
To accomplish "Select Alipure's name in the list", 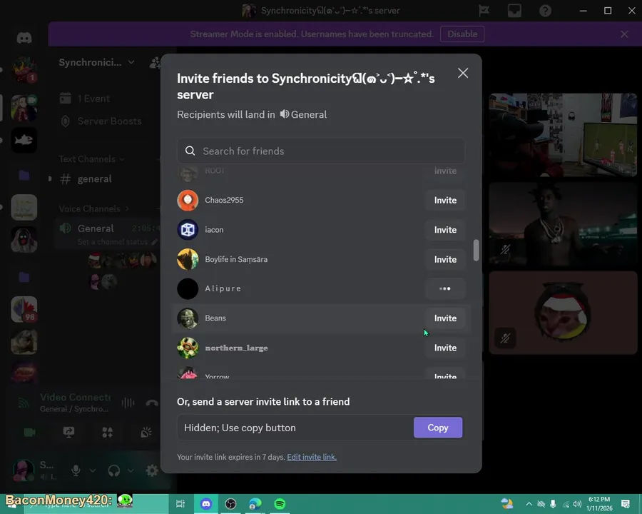I will click(223, 288).
